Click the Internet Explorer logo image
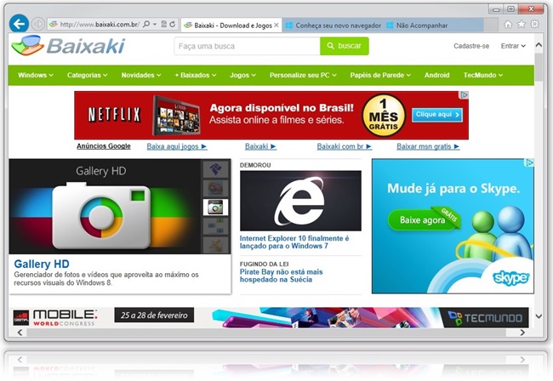Screen dimensions: 553x381 click(300, 201)
